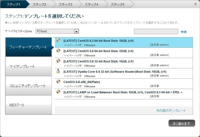Select Vyatta Core 6.4 32-bit template row
Screen dimensions: 200x137
[124, 73]
